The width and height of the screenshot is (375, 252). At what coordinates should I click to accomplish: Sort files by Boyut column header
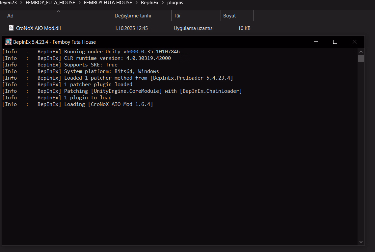tap(229, 16)
